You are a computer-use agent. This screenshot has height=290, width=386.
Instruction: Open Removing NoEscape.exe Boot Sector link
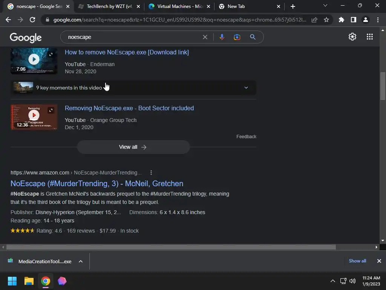pos(129,108)
